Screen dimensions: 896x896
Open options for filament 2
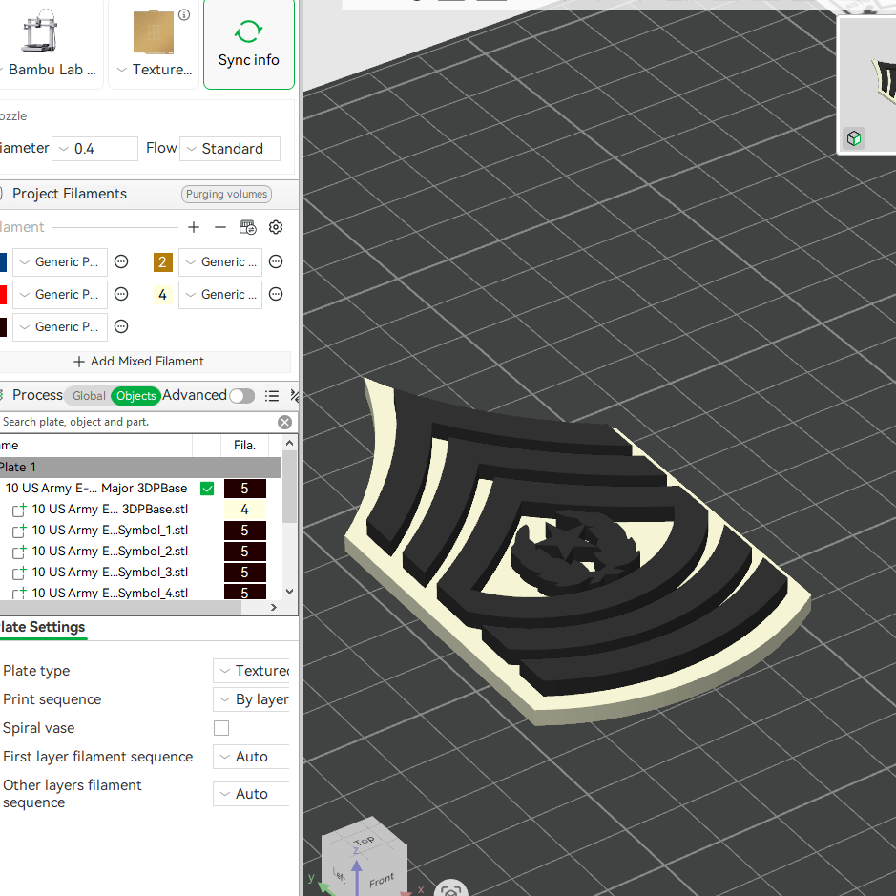click(x=276, y=261)
